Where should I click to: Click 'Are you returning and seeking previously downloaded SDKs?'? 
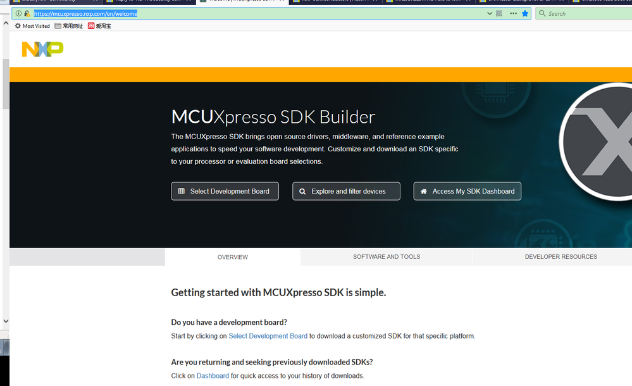point(271,362)
